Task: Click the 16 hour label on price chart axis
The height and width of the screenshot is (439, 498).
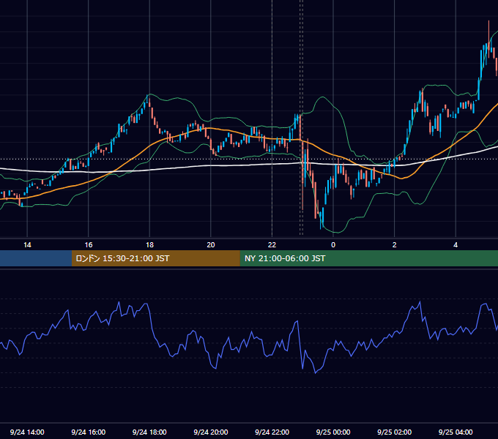Action: [89, 245]
